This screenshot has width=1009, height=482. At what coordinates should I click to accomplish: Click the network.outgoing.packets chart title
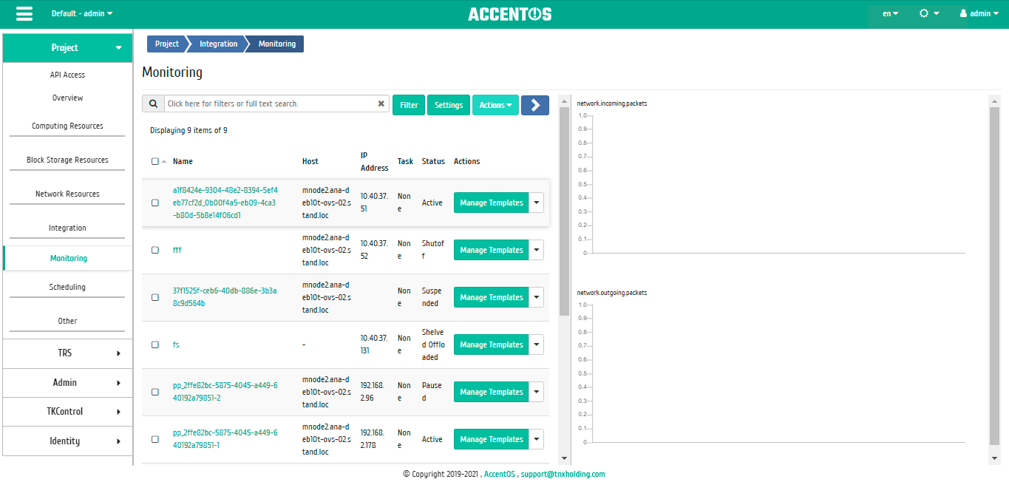point(612,293)
